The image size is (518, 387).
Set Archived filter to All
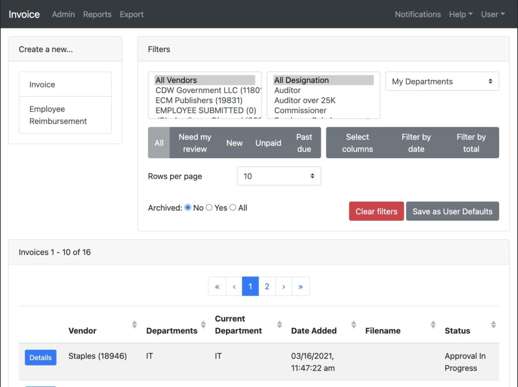(232, 208)
